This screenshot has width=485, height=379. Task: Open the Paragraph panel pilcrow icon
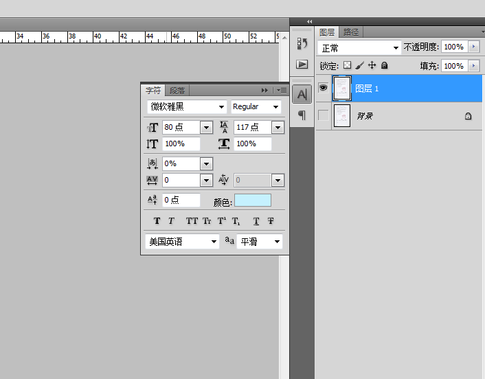pyautogui.click(x=302, y=115)
